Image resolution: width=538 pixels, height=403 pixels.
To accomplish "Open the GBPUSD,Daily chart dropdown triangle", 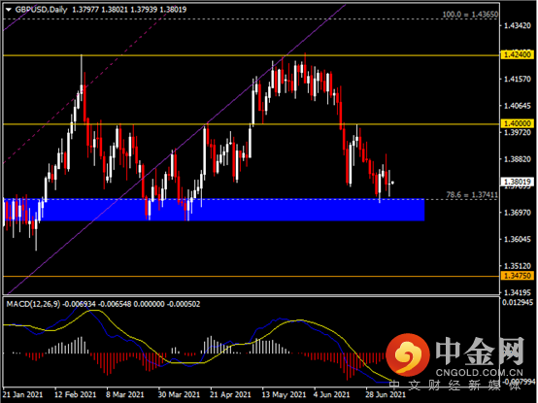I will (9, 10).
